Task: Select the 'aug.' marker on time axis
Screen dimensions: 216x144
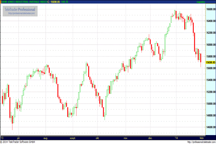Action: 45,138
